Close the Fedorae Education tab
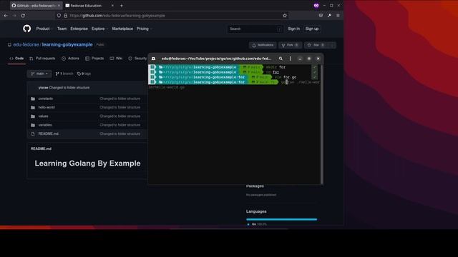This screenshot has width=458, height=257. 112,6
